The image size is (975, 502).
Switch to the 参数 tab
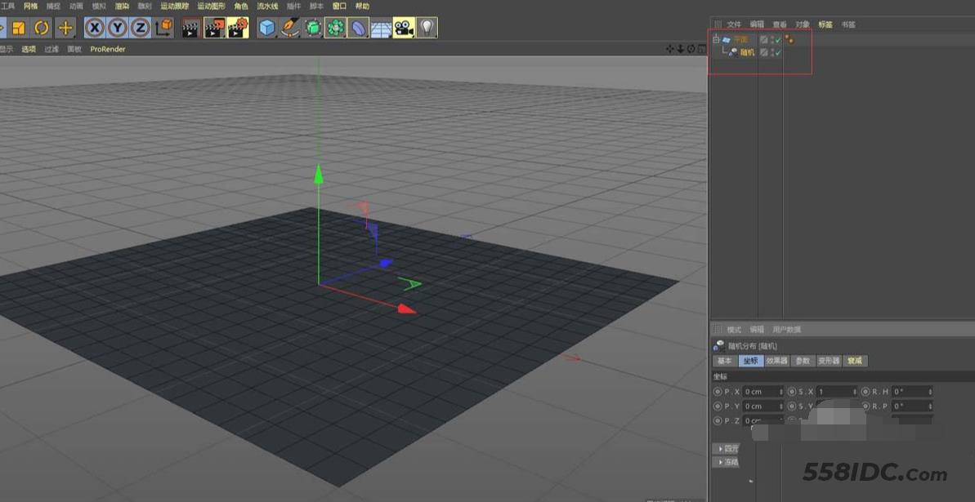tap(803, 361)
